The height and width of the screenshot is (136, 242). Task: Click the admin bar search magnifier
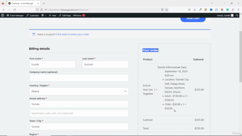pos(237,15)
